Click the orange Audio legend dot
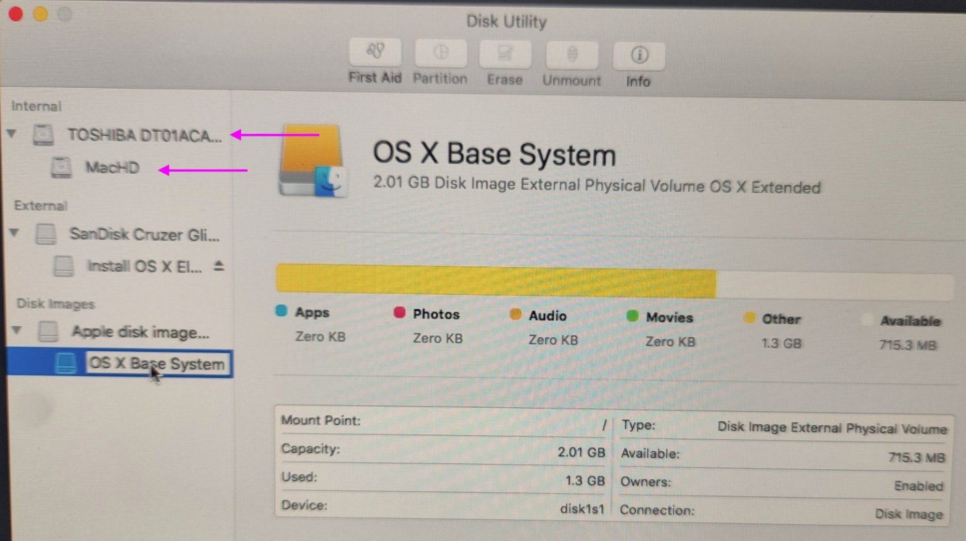This screenshot has width=966, height=541. (x=515, y=314)
